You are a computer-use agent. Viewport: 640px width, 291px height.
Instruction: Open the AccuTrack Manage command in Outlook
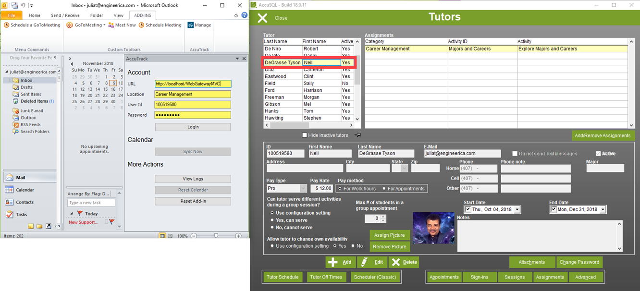tap(199, 25)
